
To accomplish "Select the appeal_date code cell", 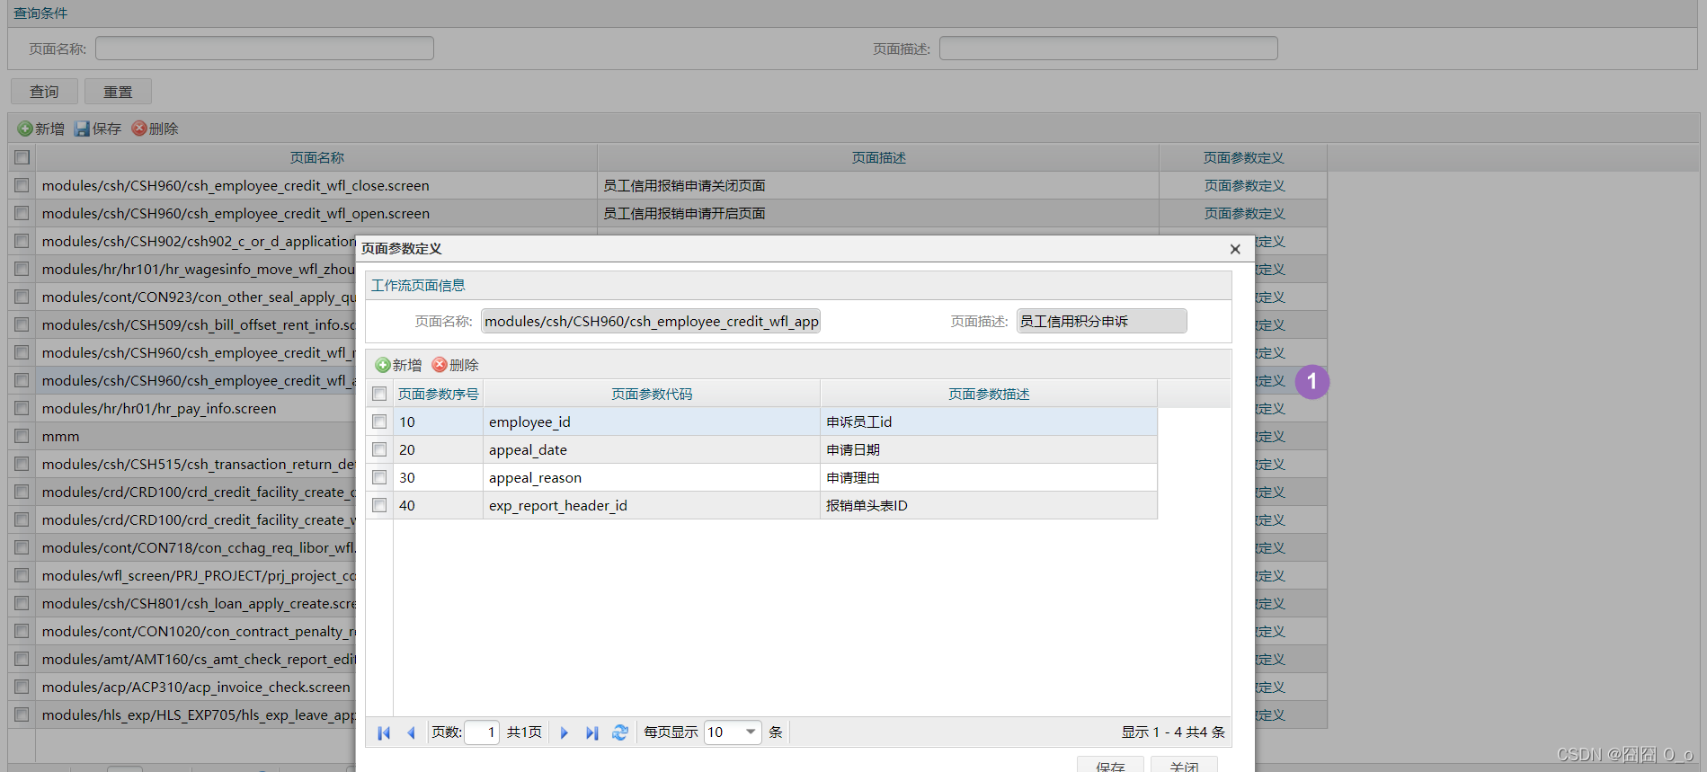I will point(652,449).
